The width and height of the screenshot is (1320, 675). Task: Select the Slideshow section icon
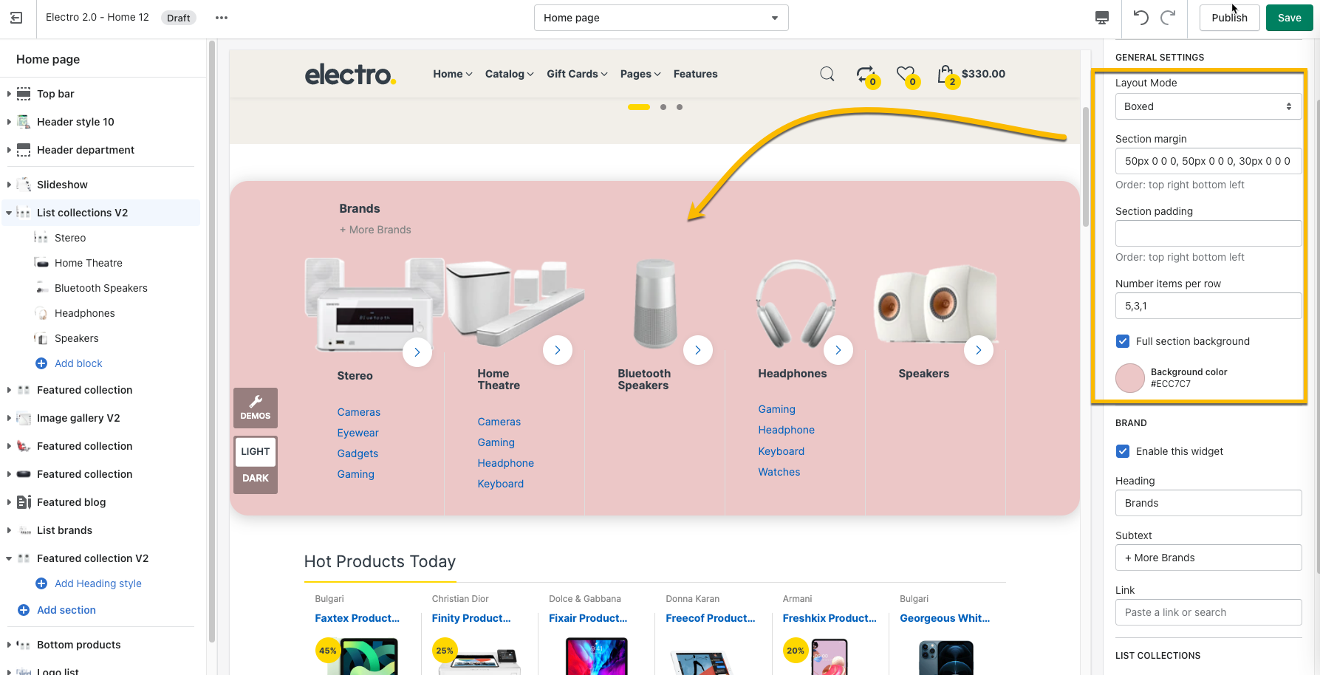point(24,185)
